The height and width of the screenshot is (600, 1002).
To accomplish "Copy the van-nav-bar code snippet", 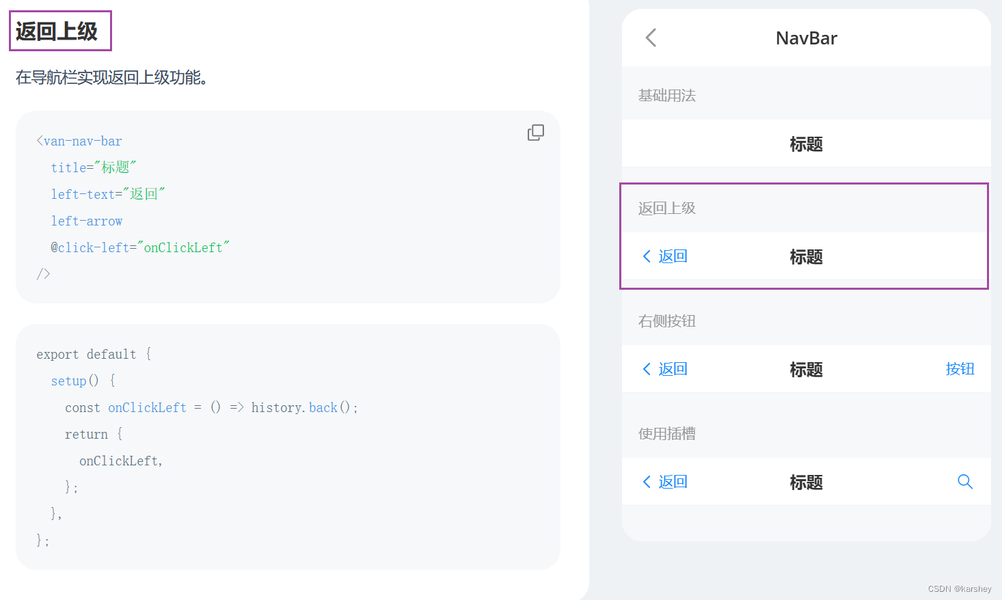I will coord(536,133).
